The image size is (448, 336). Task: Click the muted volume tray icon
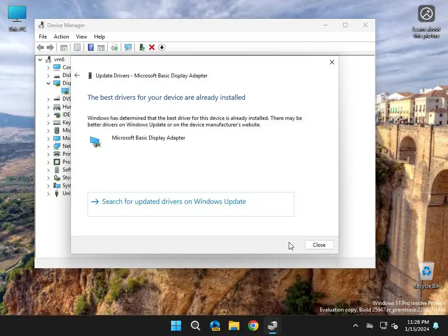click(395, 325)
